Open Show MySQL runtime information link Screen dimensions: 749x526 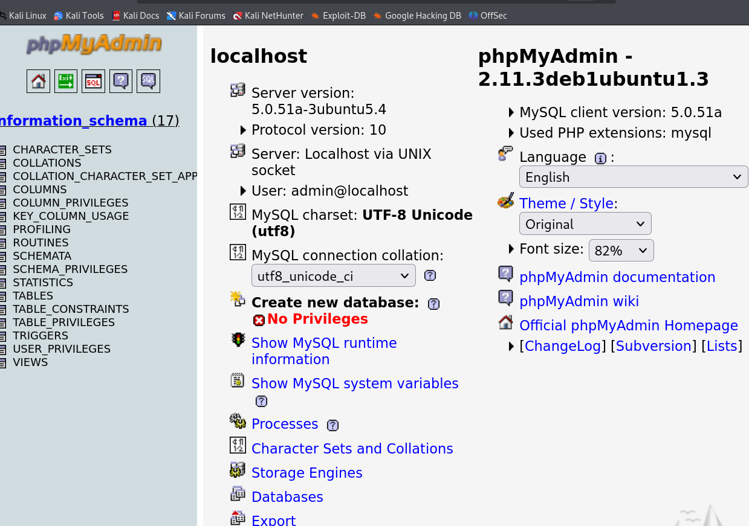coord(324,351)
